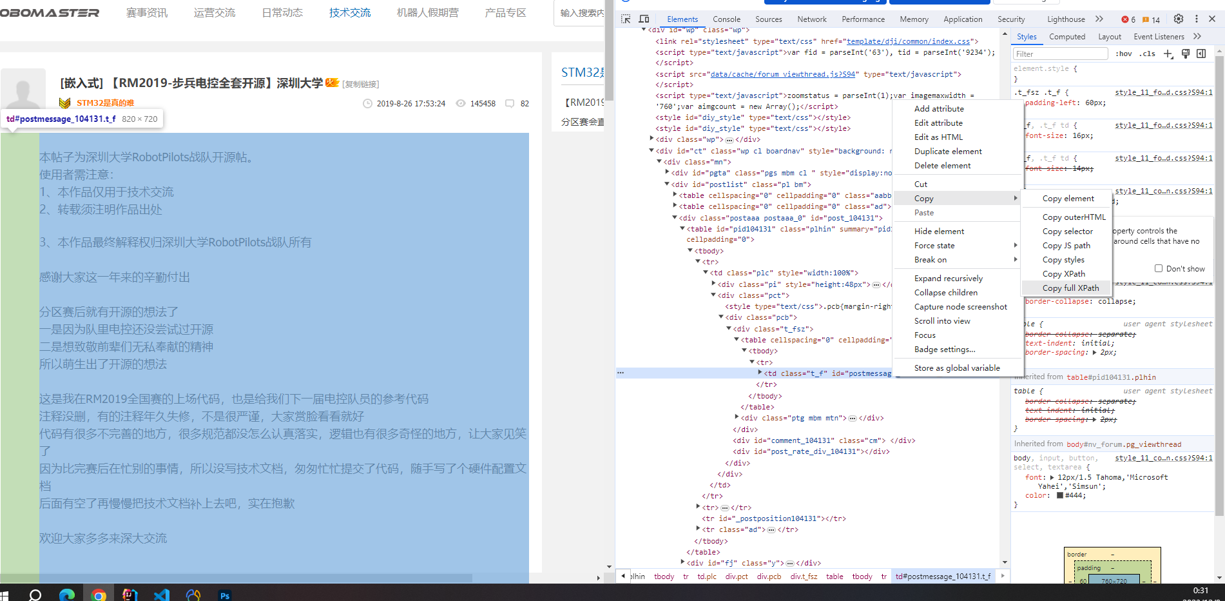Select Delete element from context menu

[958, 165]
